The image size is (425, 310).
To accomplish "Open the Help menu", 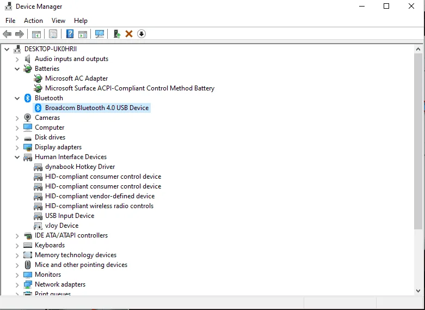I will (x=81, y=21).
